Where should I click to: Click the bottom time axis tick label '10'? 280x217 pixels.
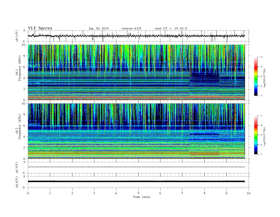(249, 193)
